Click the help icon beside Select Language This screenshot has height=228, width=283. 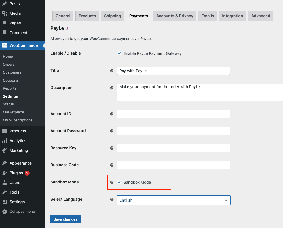tap(112, 199)
